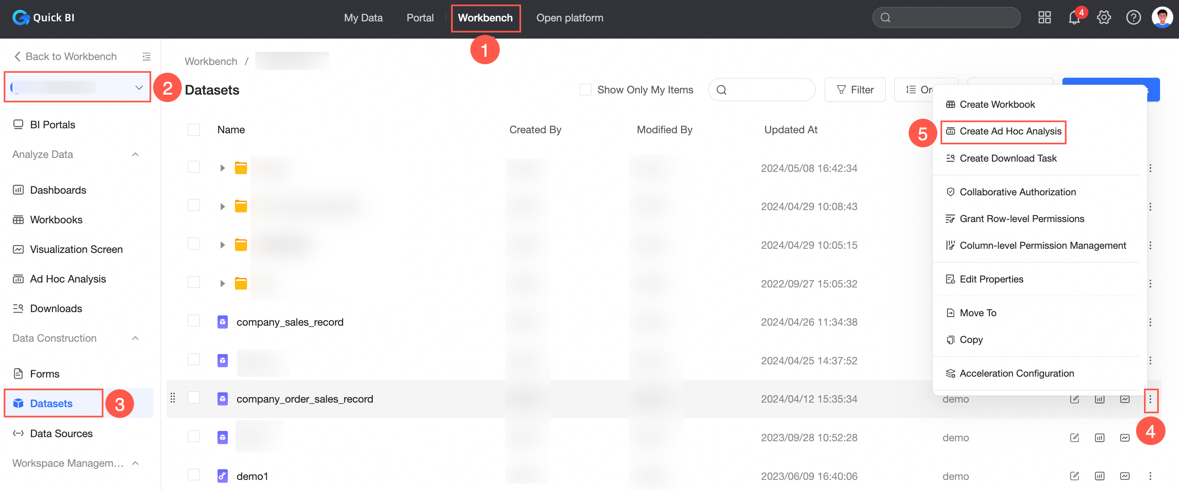Image resolution: width=1179 pixels, height=491 pixels.
Task: Open the workspace selector dropdown
Action: [x=78, y=87]
